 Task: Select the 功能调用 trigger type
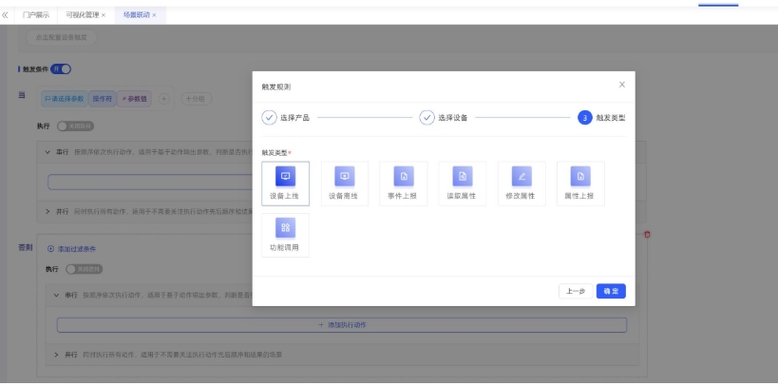[285, 236]
